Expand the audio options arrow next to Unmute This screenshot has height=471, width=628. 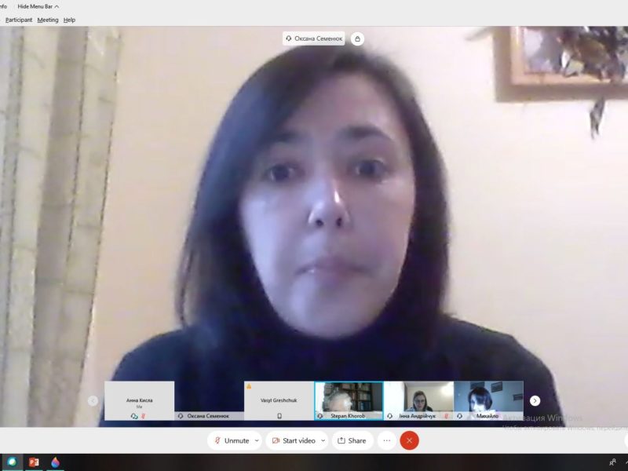click(257, 440)
